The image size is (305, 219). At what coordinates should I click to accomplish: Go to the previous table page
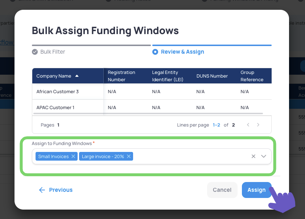pyautogui.click(x=248, y=125)
